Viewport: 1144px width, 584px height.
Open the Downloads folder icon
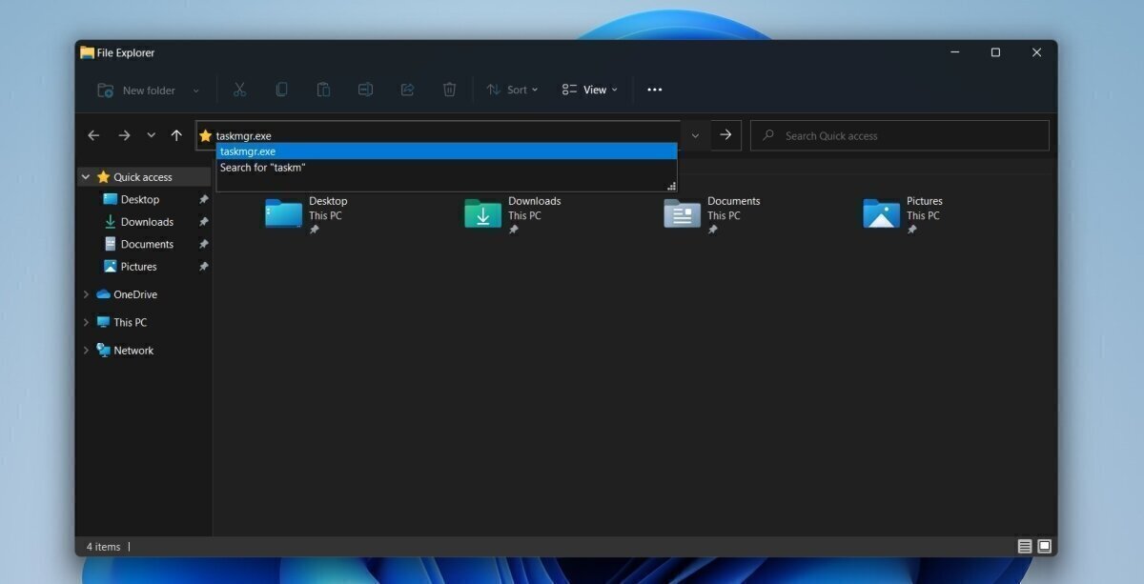(481, 214)
